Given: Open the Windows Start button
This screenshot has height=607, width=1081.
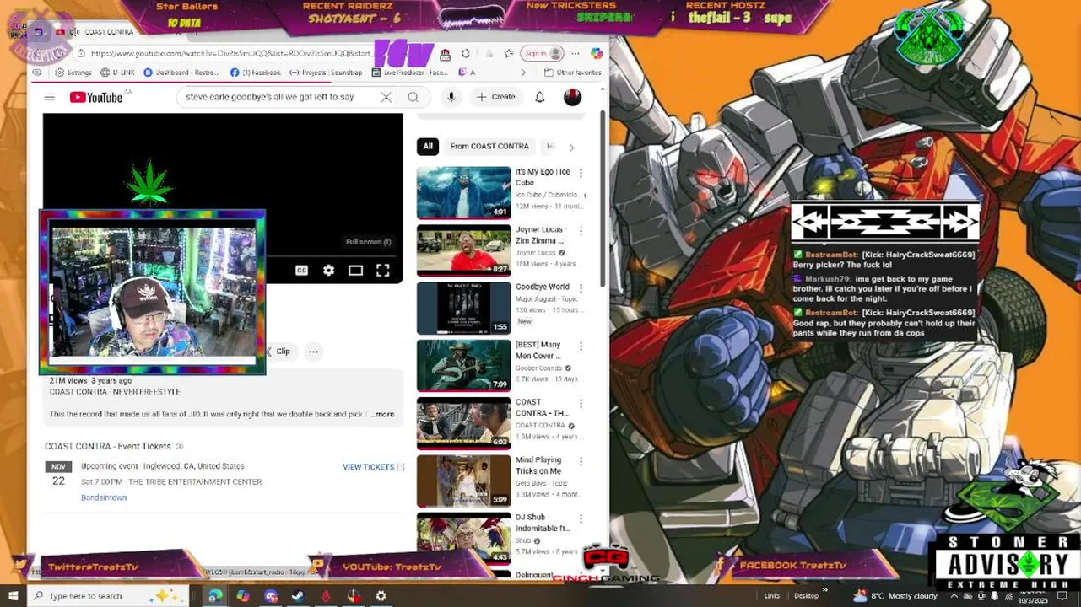Looking at the screenshot, I should coord(13,596).
